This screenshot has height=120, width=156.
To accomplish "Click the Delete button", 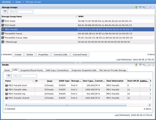I will 30,55.
